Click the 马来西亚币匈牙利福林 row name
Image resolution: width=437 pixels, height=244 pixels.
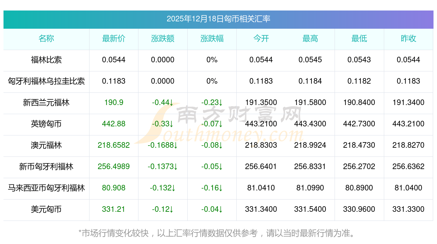pyautogui.click(x=46, y=188)
